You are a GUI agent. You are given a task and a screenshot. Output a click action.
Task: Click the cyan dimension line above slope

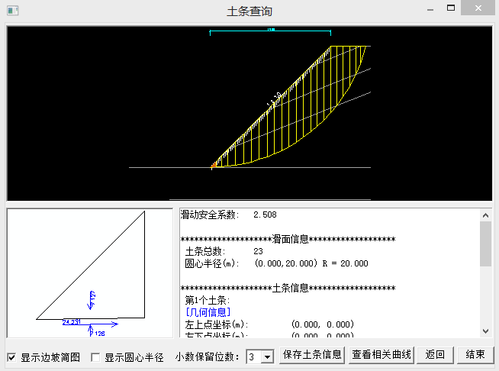tap(270, 31)
